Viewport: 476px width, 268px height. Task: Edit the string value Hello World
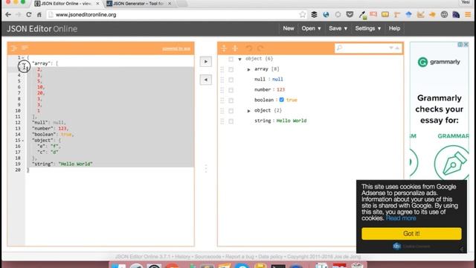[x=291, y=121]
